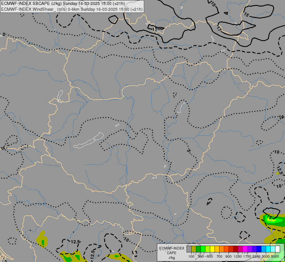Viewport: 285px width, 262px height.
Task: Pick the lime yellow-green swatch before 500
Action: 208,249
